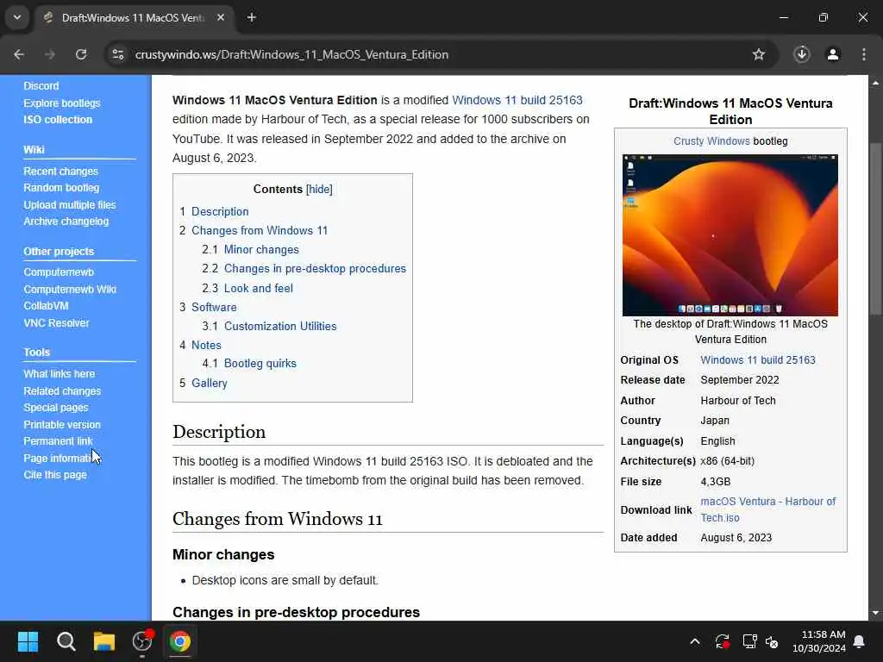
Task: Open File Explorer from taskbar
Action: (104, 641)
